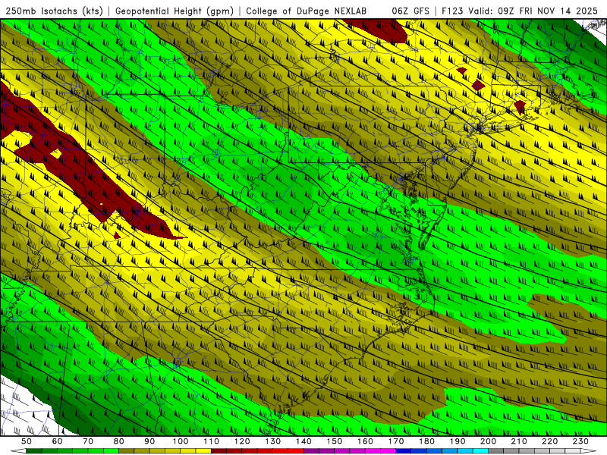Click the 110 value on color scale
The image size is (607, 455).
pos(212,441)
